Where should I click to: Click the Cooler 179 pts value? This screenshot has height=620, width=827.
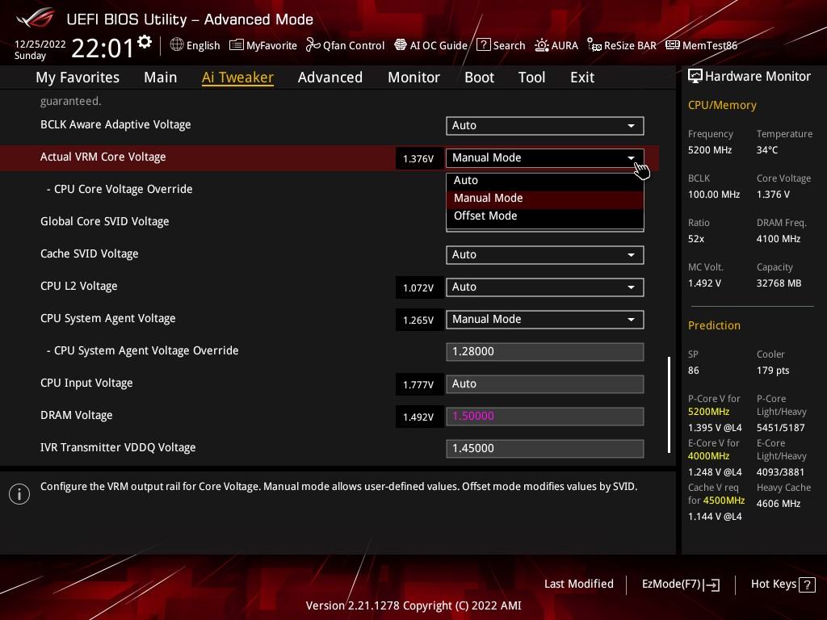coord(773,370)
